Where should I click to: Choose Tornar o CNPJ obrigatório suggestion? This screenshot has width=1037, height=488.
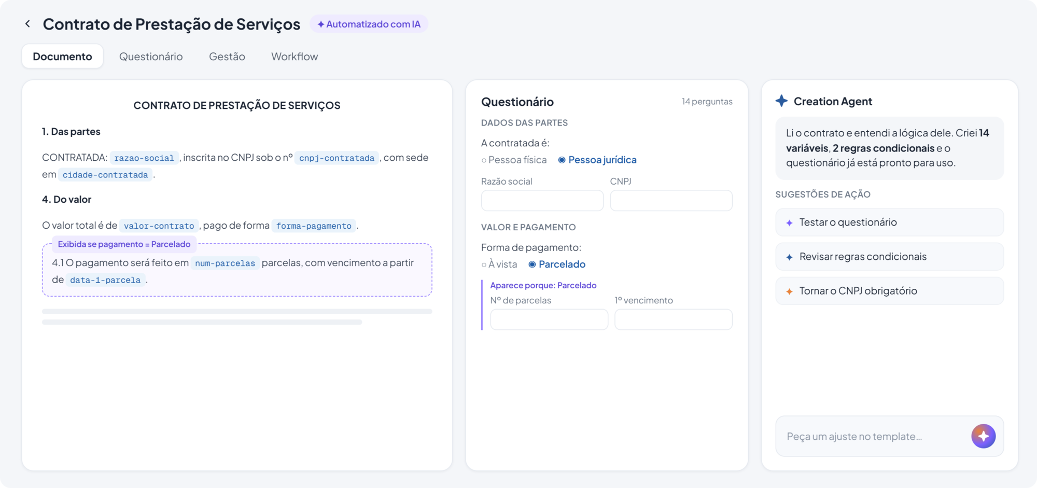pos(890,291)
